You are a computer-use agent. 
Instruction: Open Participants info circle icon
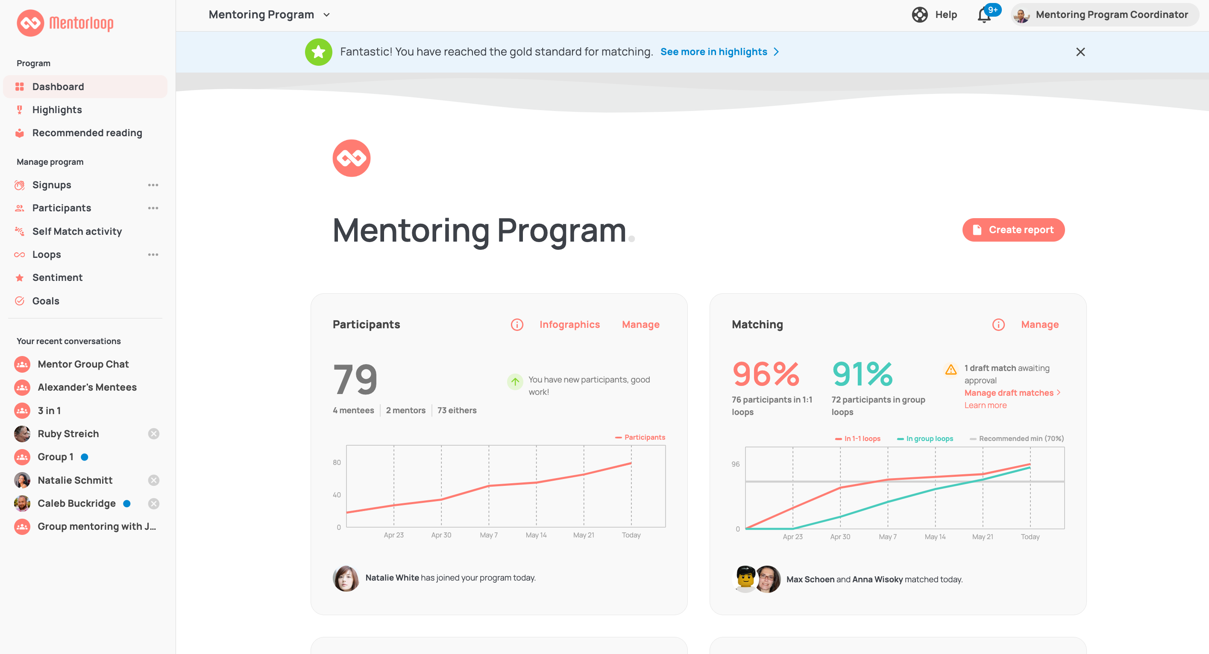pos(517,325)
